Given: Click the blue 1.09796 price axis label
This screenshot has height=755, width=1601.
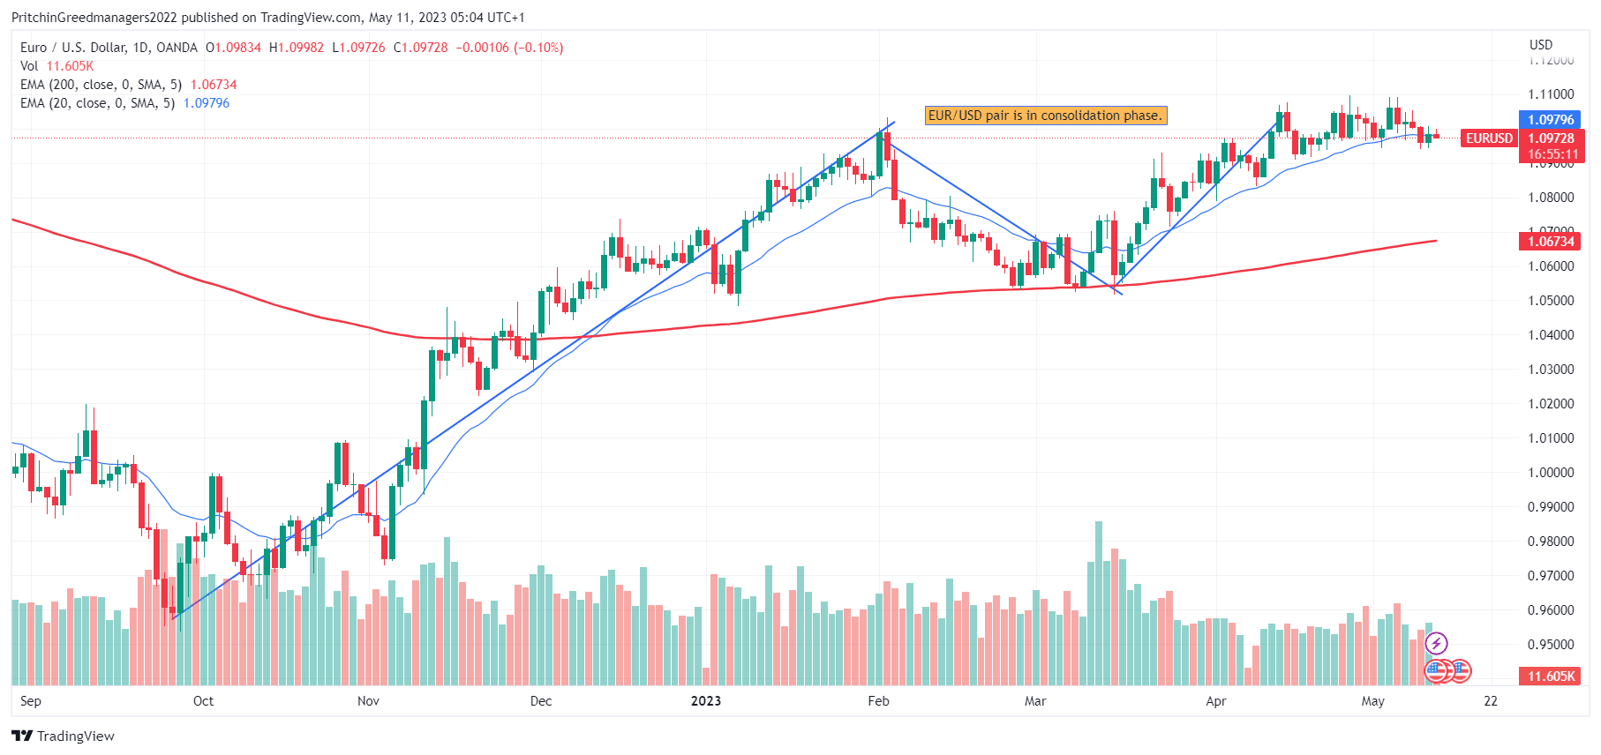Looking at the screenshot, I should 1551,120.
